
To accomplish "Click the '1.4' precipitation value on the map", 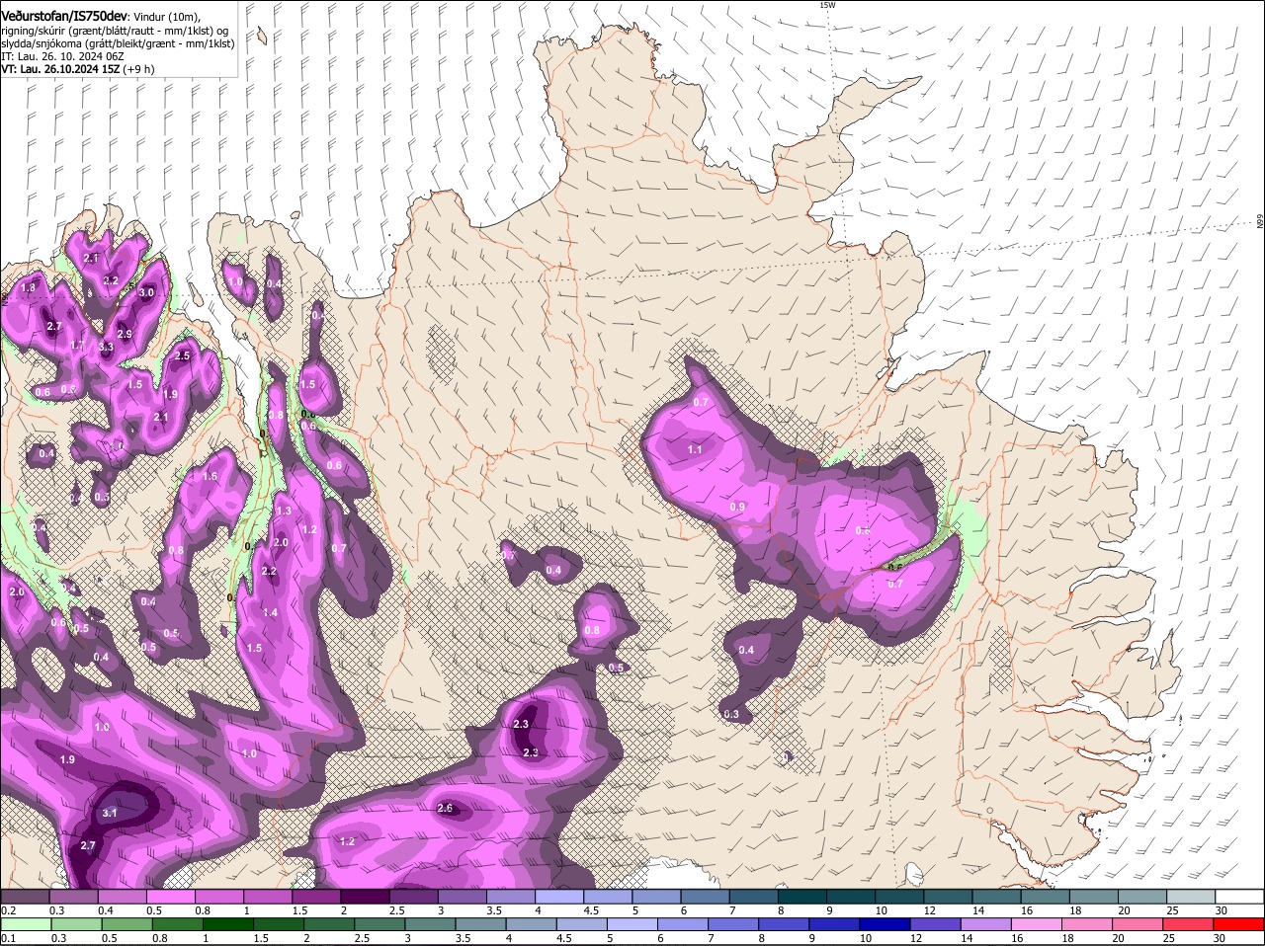I will (x=270, y=612).
